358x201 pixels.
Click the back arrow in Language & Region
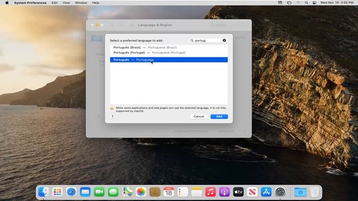(112, 25)
